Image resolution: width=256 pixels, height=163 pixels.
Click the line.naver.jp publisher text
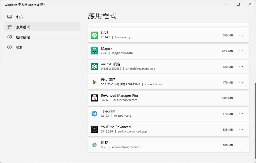tap(123, 37)
